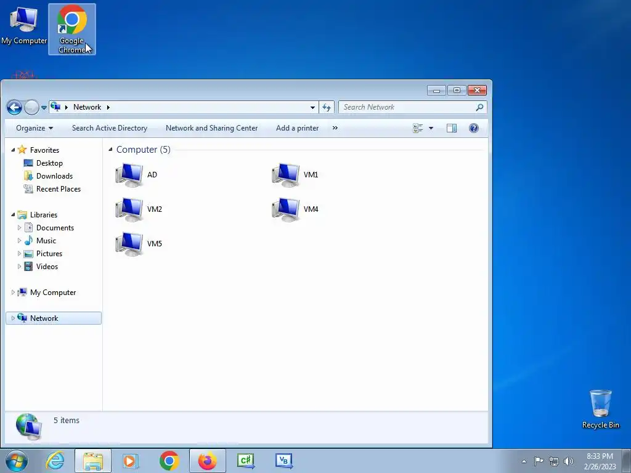631x473 pixels.
Task: Click Add a printer
Action: coord(298,128)
